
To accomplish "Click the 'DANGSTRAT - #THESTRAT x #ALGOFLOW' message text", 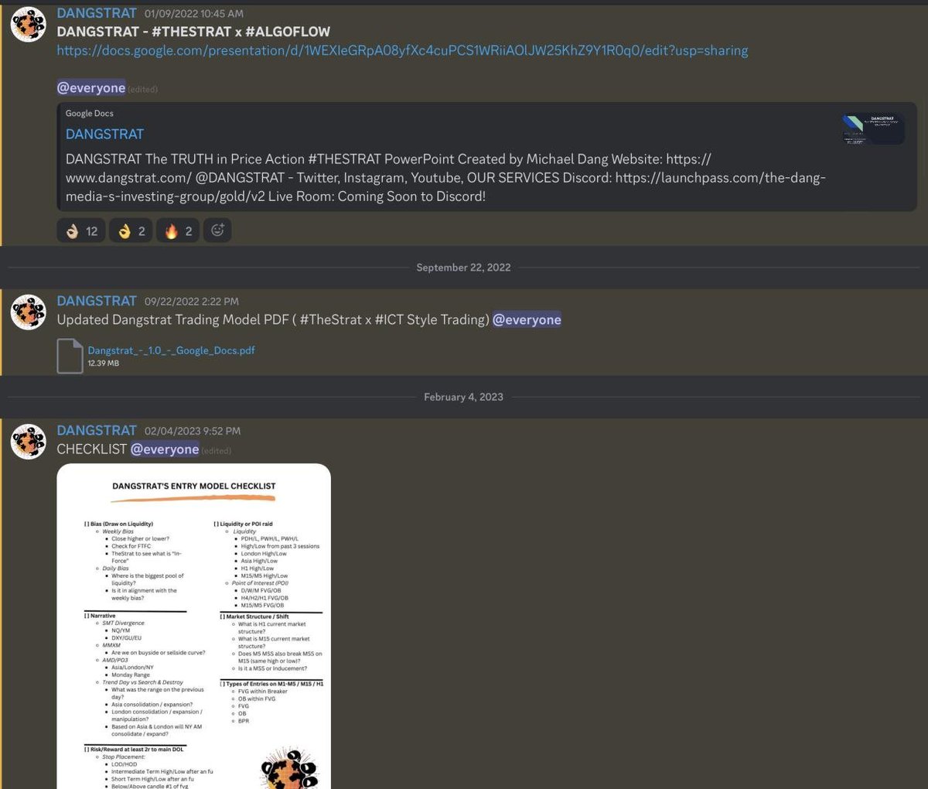I will click(193, 32).
